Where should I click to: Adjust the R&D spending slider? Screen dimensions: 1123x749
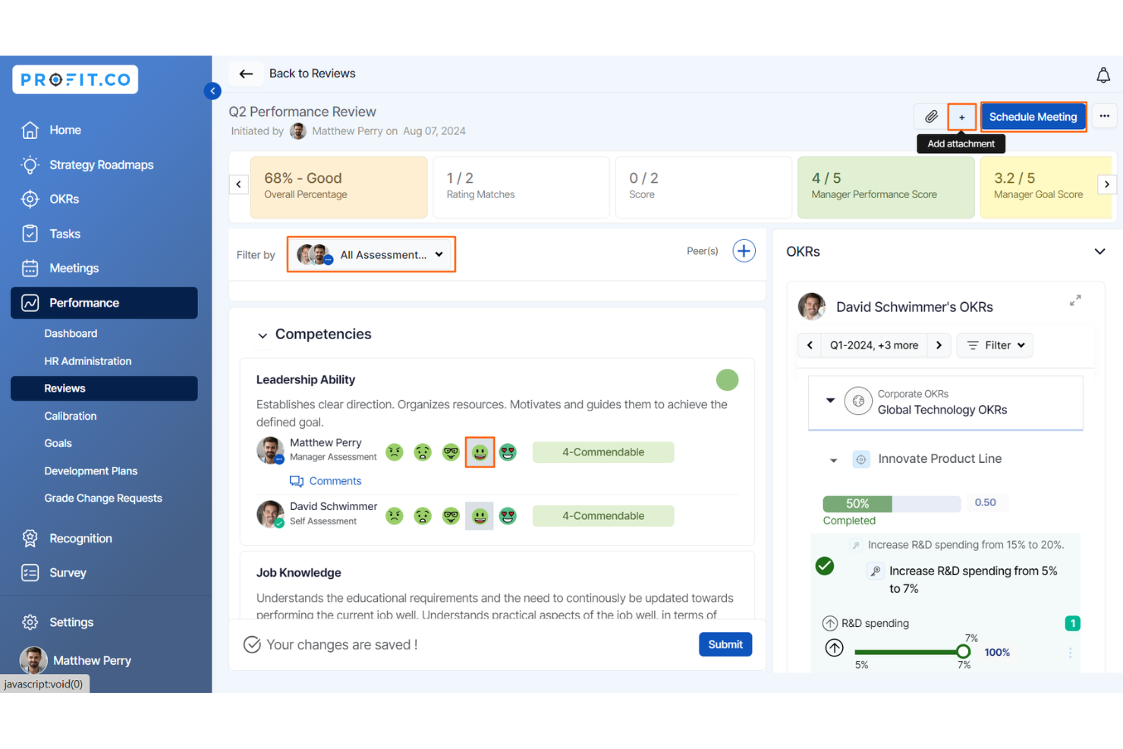tap(964, 651)
